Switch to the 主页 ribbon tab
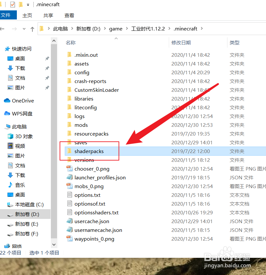266x275 pixels. coord(27,16)
